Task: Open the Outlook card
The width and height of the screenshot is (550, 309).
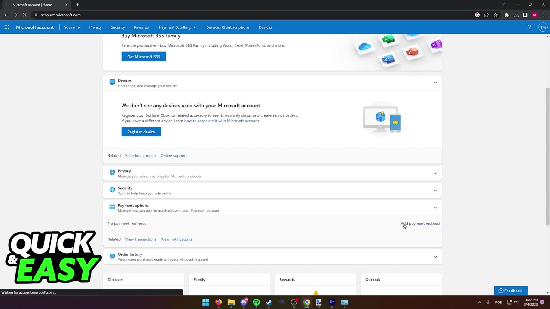Action: pyautogui.click(x=401, y=284)
